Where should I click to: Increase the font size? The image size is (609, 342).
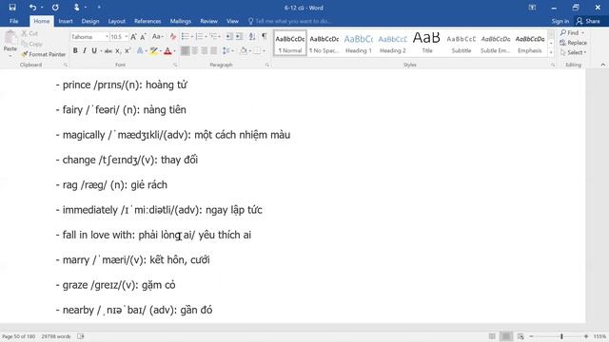click(x=133, y=37)
